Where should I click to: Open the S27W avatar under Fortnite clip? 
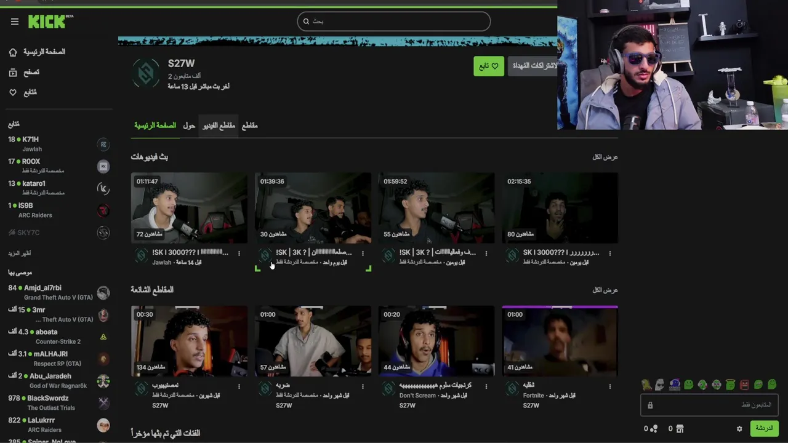(512, 389)
